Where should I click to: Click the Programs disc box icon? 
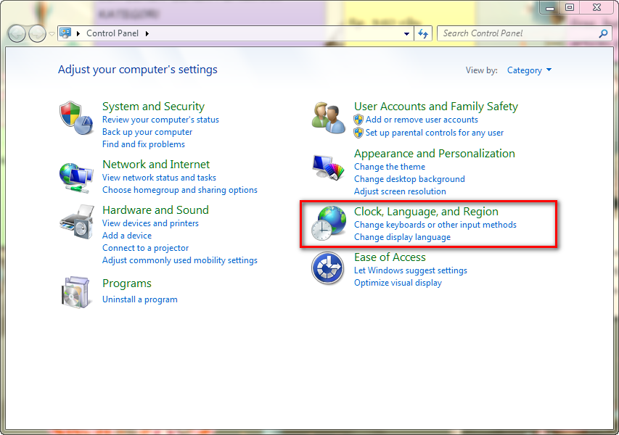pos(75,292)
